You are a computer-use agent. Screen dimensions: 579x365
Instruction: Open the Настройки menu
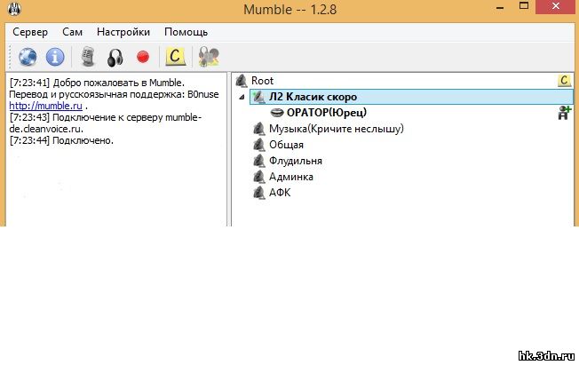pos(123,32)
